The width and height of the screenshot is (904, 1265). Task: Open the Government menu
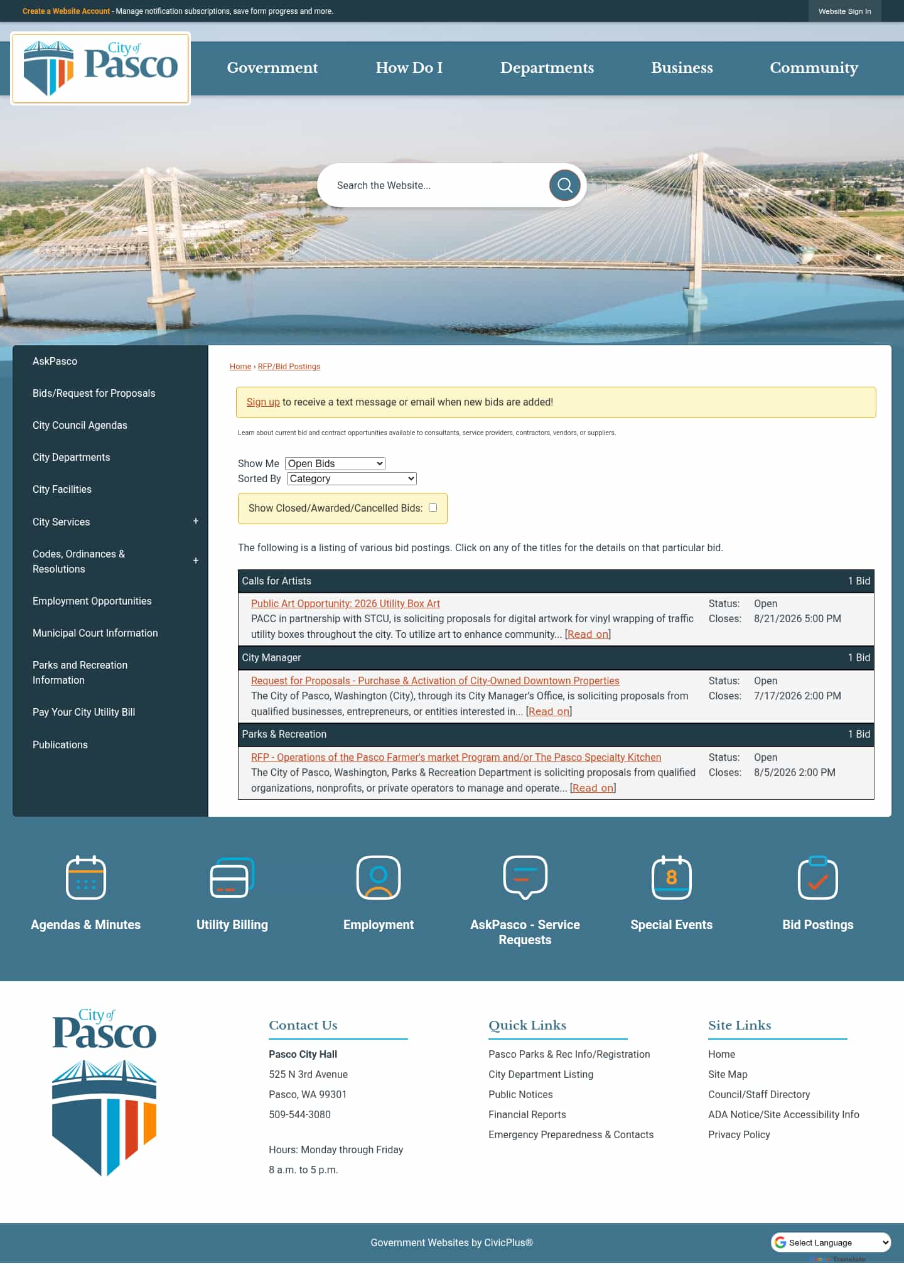tap(272, 68)
